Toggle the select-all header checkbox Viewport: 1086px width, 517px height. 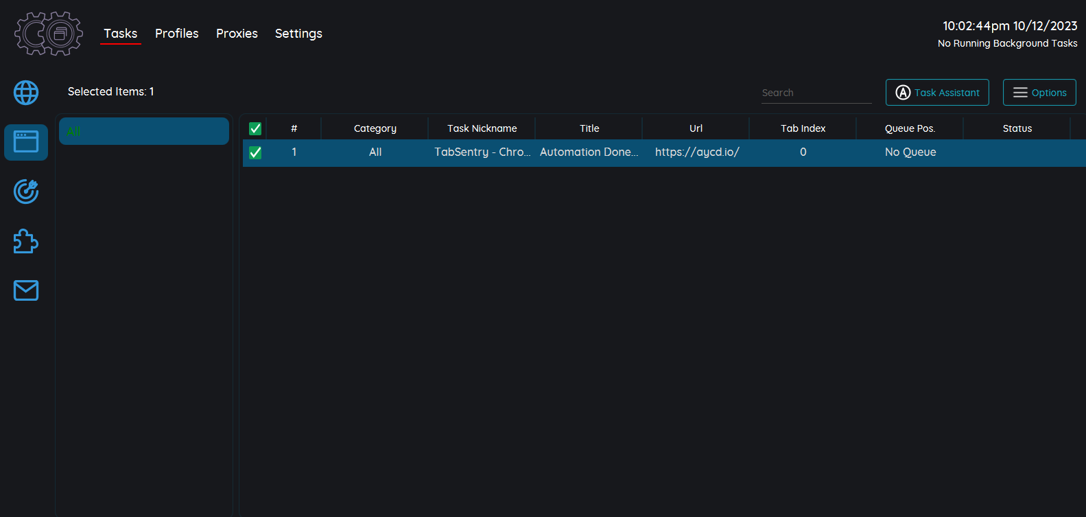(x=255, y=128)
